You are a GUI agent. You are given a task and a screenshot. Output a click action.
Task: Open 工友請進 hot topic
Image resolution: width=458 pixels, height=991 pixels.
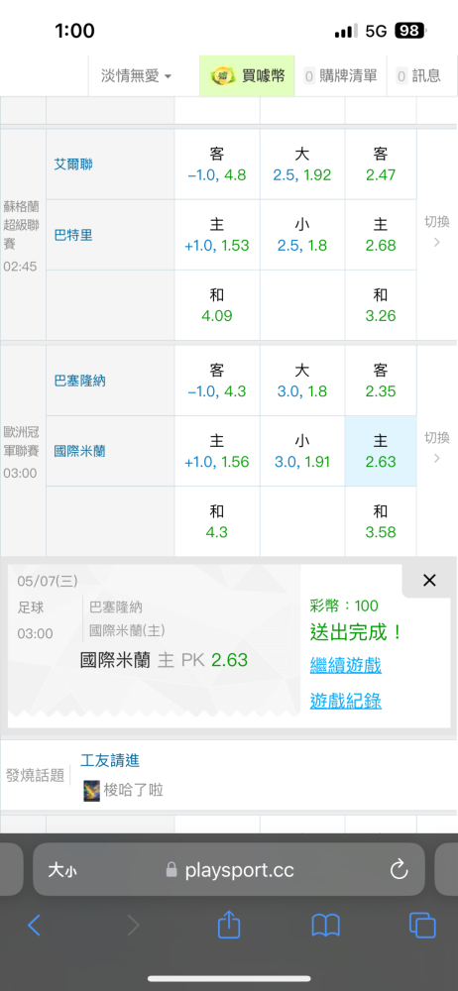[109, 760]
